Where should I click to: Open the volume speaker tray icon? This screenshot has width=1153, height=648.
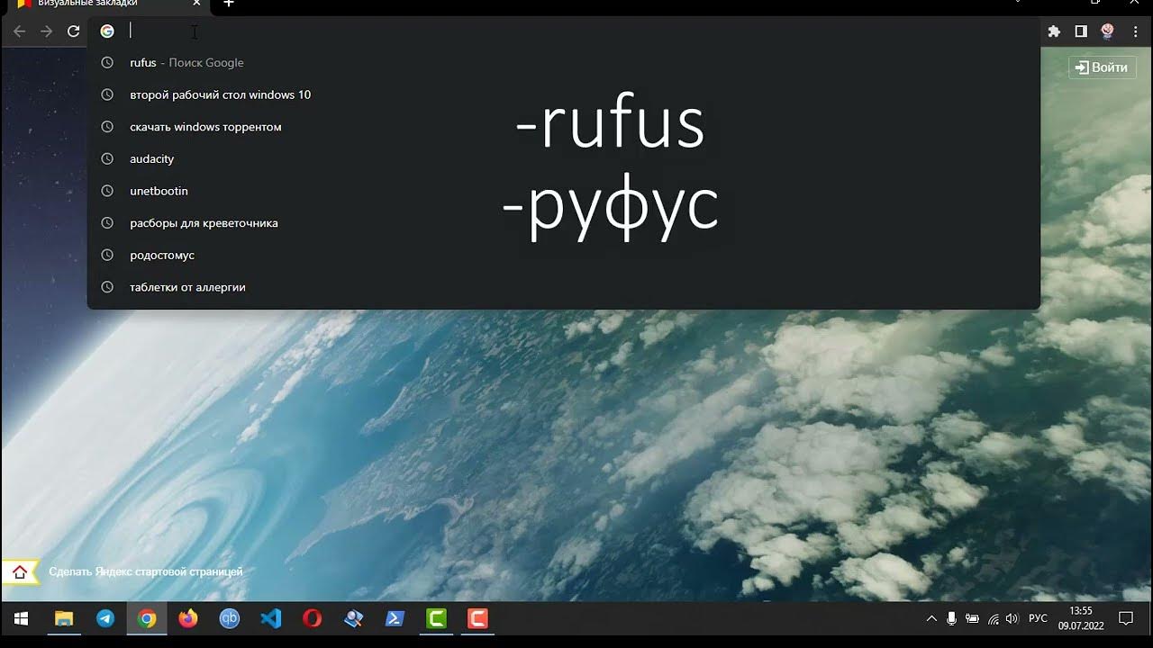pos(1012,619)
